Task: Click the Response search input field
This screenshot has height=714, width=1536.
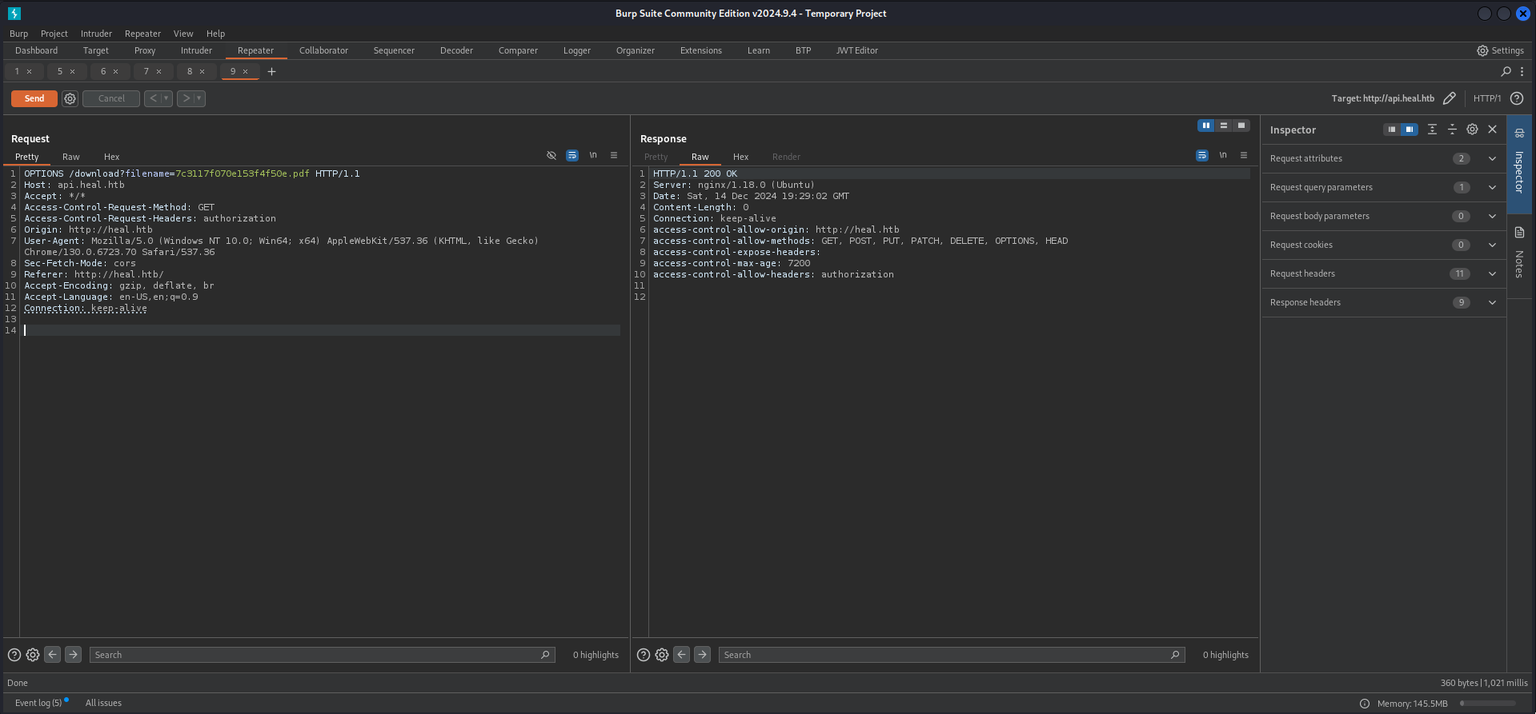Action: [x=944, y=655]
